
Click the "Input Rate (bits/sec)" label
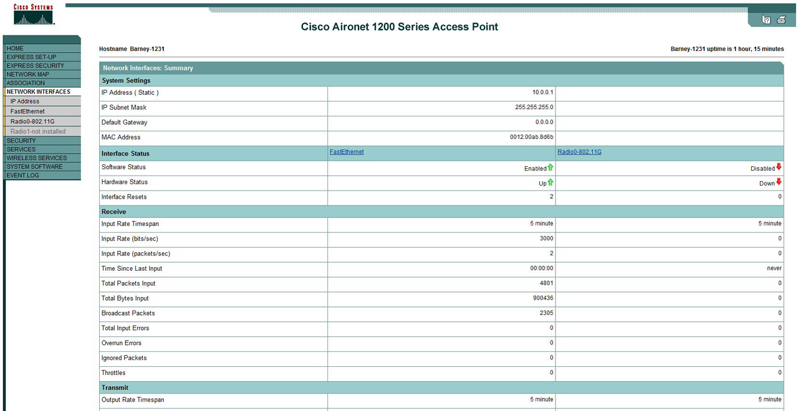[x=131, y=239]
